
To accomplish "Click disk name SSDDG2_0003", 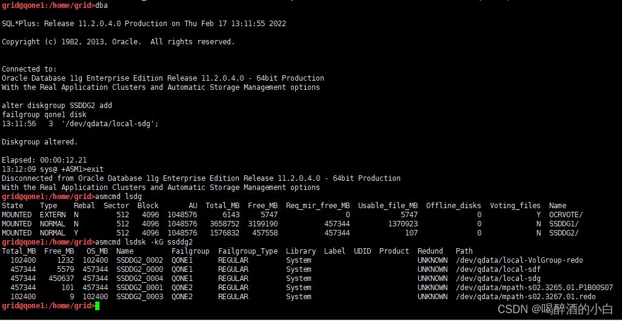I will 139,297.
